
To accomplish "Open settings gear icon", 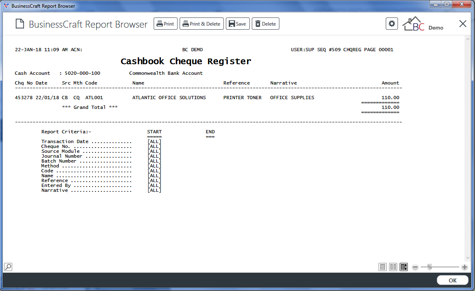I will (x=392, y=24).
